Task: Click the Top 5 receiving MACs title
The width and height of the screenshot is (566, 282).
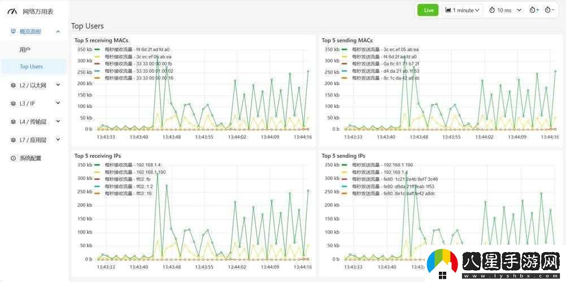Action: [x=101, y=41]
